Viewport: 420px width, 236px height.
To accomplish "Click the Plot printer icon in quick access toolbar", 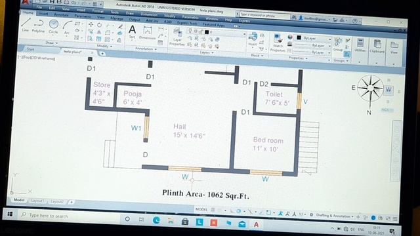I will click(x=66, y=3).
